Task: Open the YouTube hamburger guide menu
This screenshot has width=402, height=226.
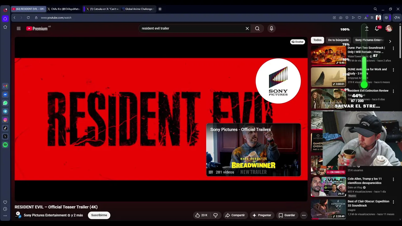Action: (19, 28)
